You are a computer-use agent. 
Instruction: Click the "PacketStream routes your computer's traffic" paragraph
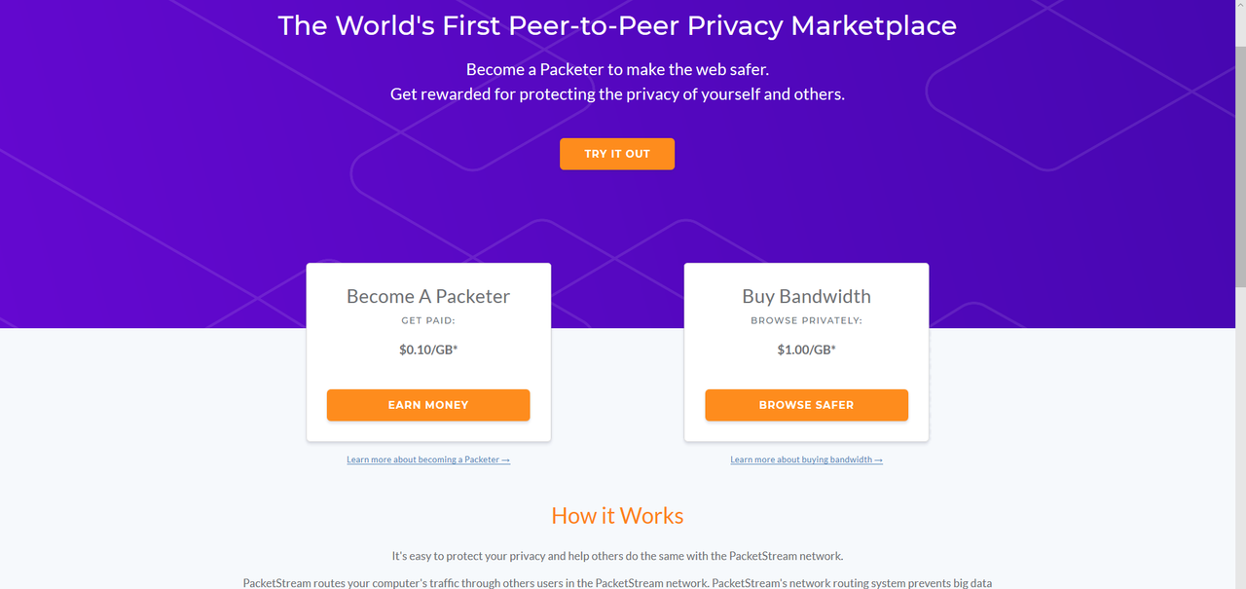(x=617, y=583)
